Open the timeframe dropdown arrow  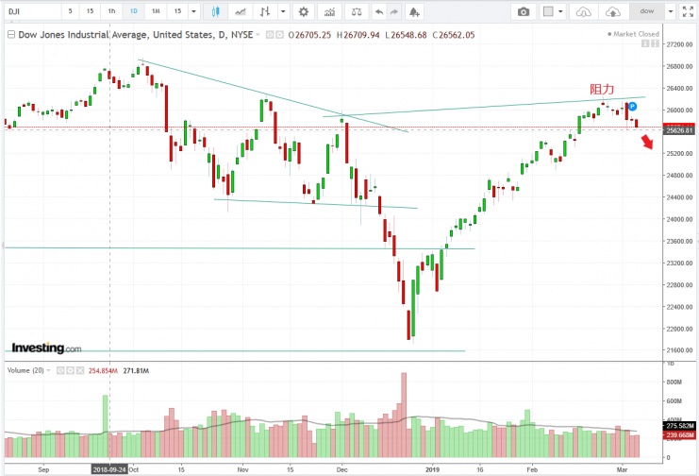(x=193, y=11)
